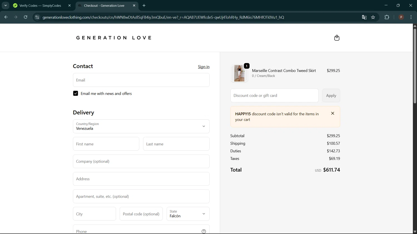Dismiss the HAPPY15 invalid code message
This screenshot has width=417, height=234.
[332, 113]
